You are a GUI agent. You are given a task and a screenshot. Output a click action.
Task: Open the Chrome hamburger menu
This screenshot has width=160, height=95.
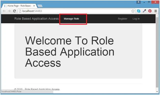(156, 11)
